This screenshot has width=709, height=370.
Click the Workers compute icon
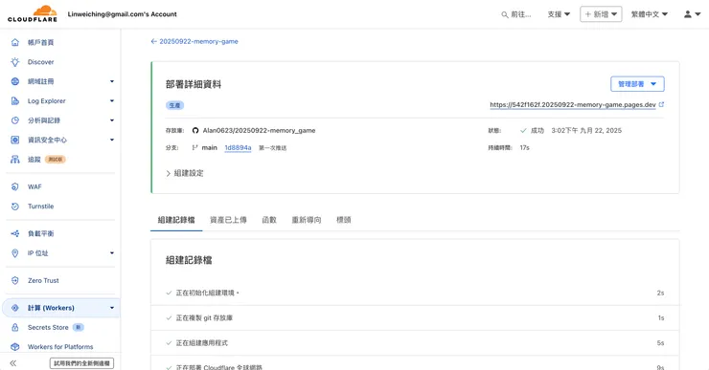click(15, 308)
